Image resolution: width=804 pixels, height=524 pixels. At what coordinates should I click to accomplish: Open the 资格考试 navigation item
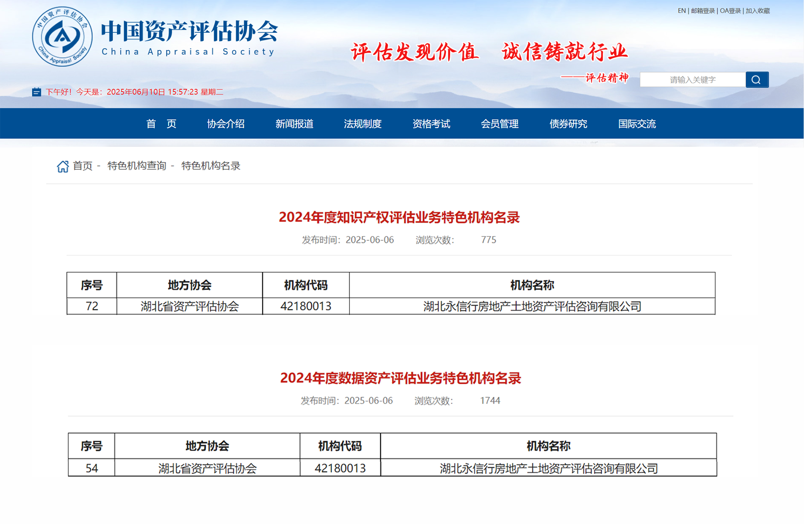tap(431, 124)
